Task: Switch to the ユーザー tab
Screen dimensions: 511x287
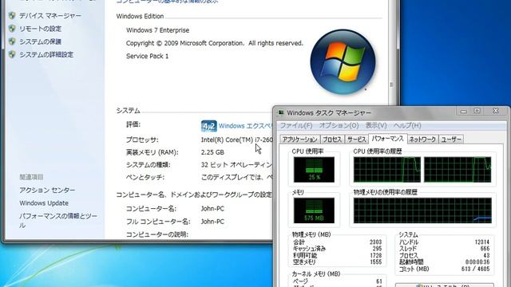Action: tap(451, 140)
